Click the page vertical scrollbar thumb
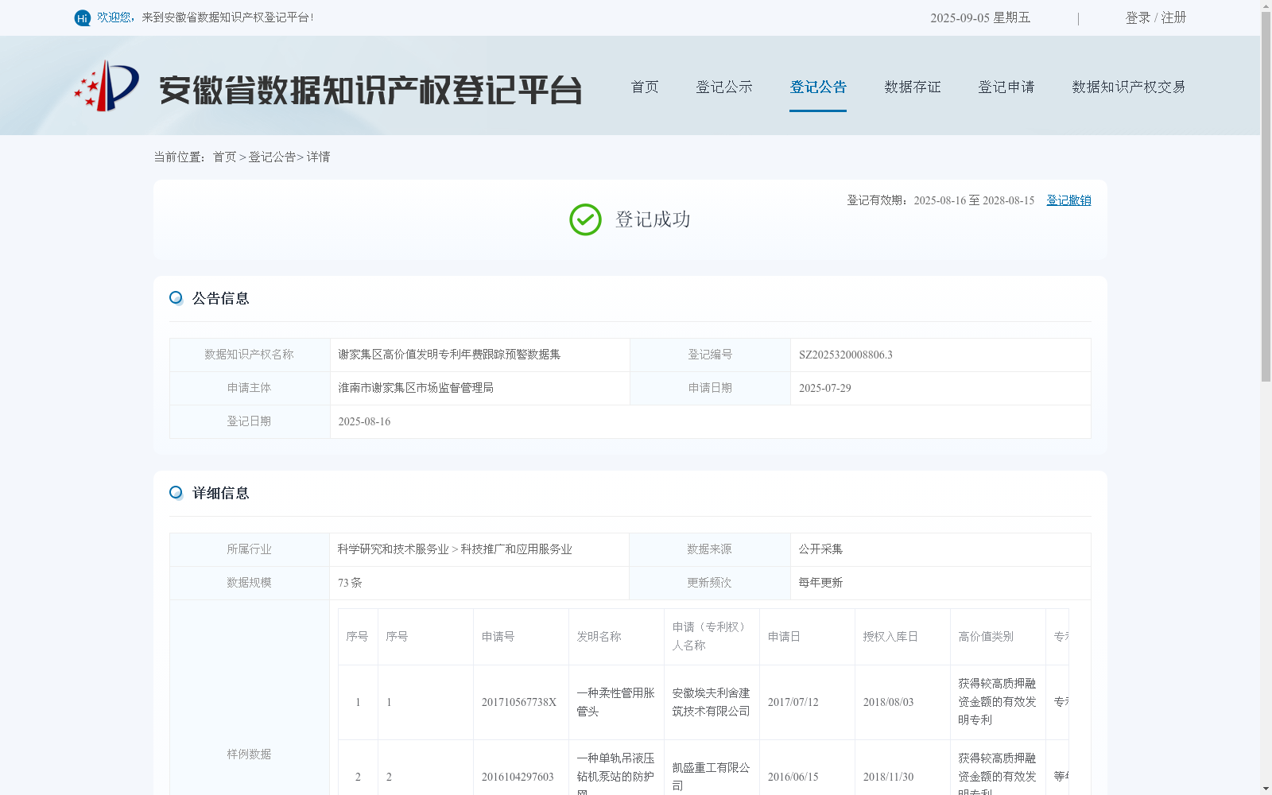 tap(1266, 197)
